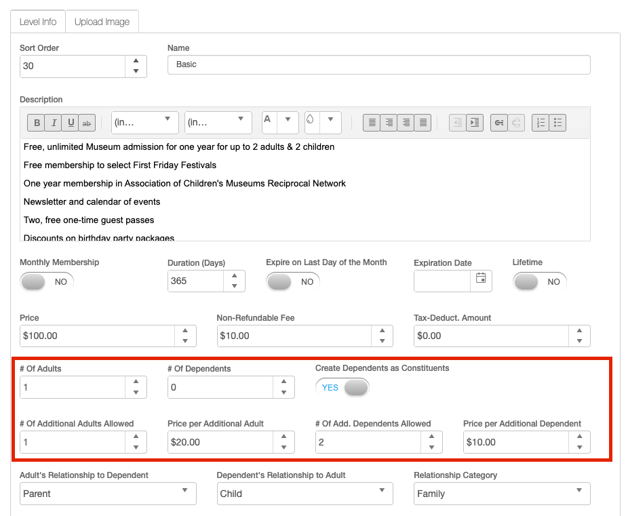This screenshot has width=628, height=516.
Task: Click 'Free membership to select First Friday' line
Action: coord(120,165)
